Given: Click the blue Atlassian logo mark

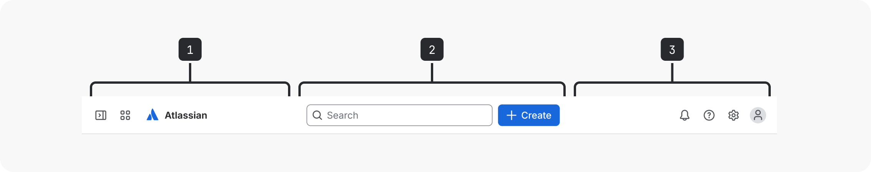Looking at the screenshot, I should 152,115.
